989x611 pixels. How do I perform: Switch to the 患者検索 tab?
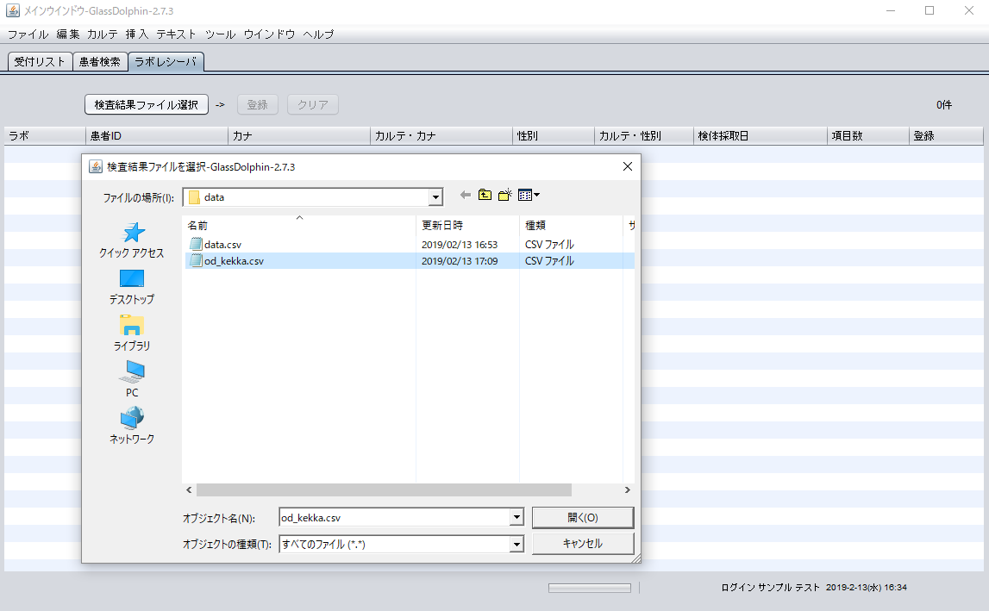coord(99,62)
